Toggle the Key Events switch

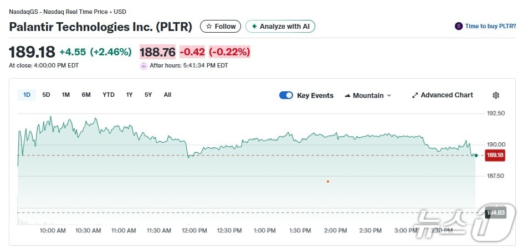click(x=286, y=95)
